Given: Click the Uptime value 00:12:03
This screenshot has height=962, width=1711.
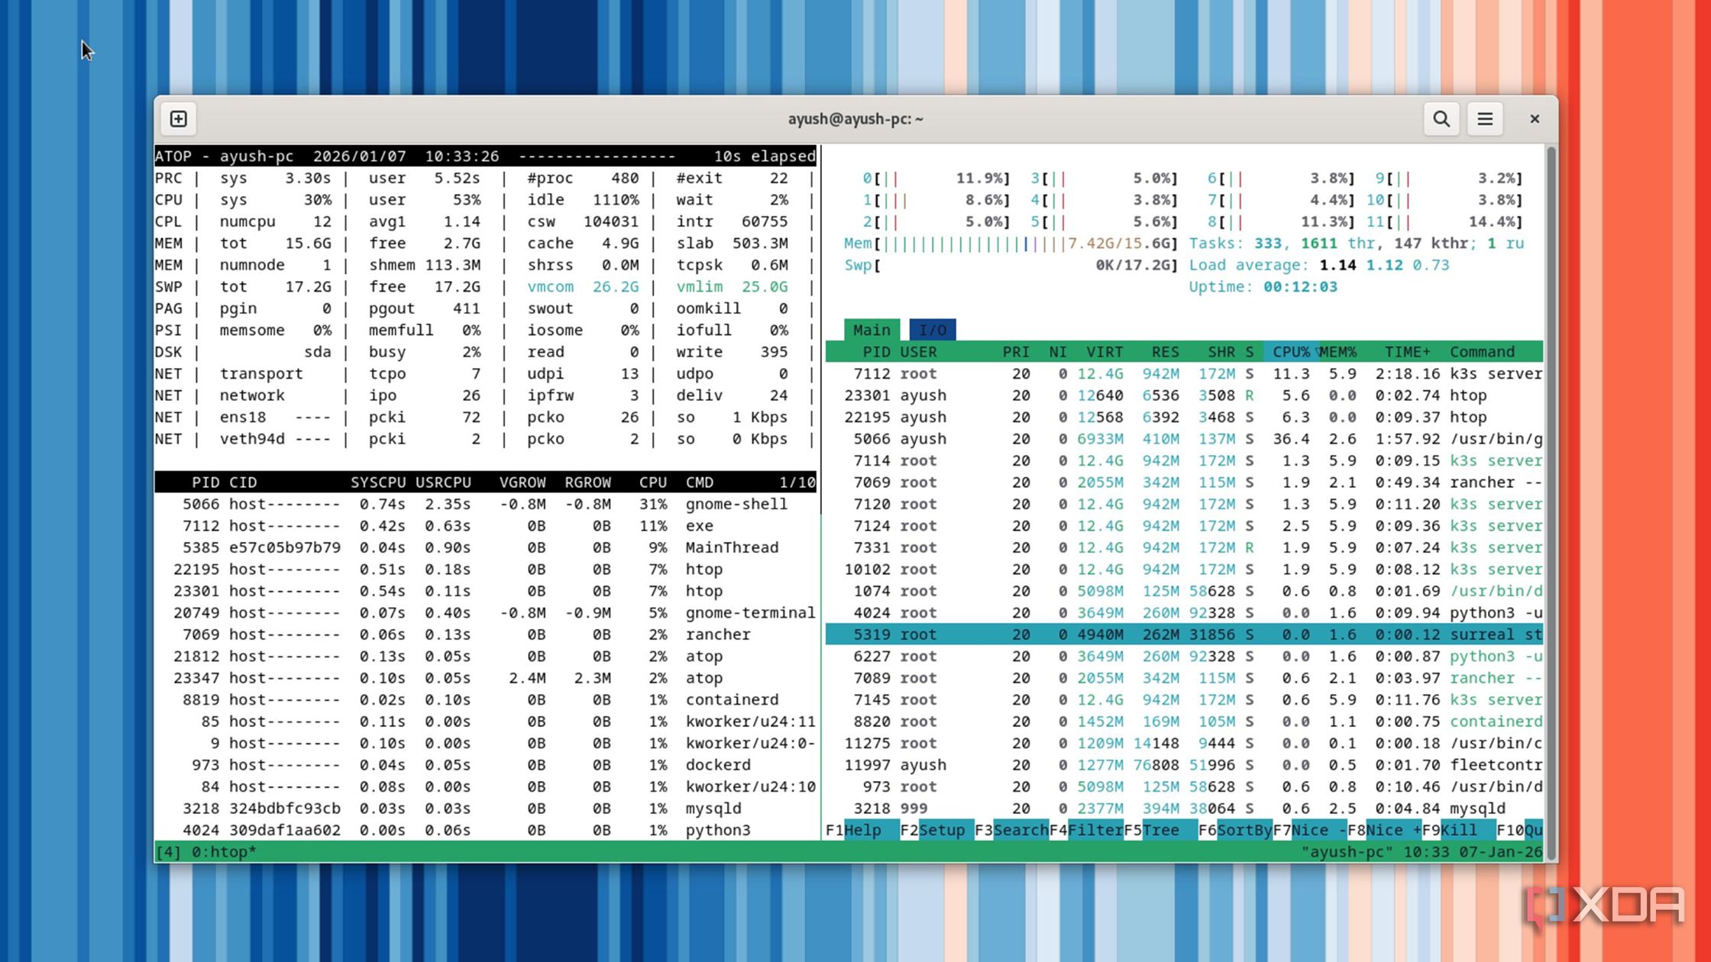Looking at the screenshot, I should tap(1300, 287).
